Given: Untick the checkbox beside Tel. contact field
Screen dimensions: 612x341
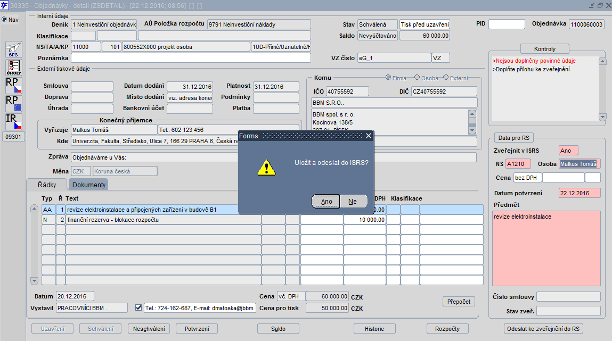Looking at the screenshot, I should pyautogui.click(x=138, y=307).
